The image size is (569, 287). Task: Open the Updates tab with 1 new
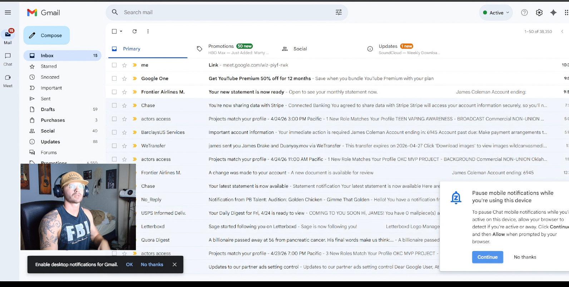tap(404, 49)
